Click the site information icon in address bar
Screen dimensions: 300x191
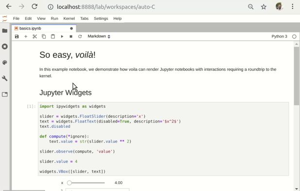pos(50,7)
